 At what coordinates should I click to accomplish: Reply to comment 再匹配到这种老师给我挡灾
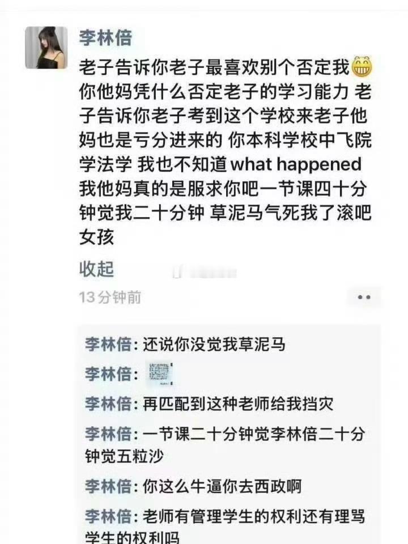pos(238,404)
